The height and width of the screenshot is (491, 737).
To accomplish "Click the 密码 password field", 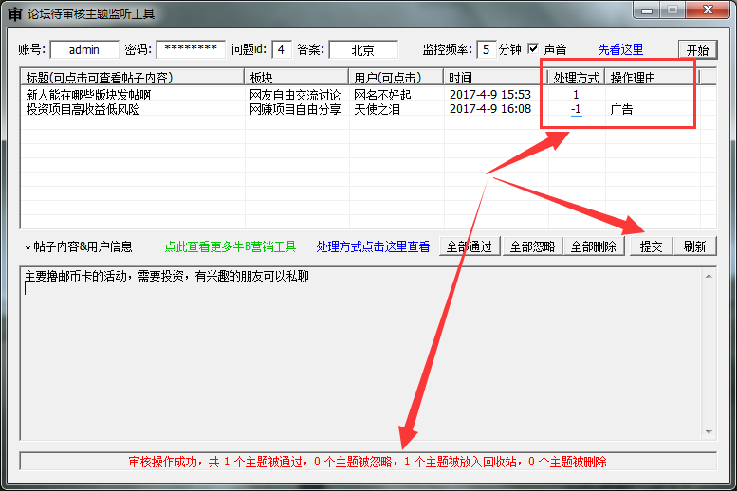I will coord(191,49).
